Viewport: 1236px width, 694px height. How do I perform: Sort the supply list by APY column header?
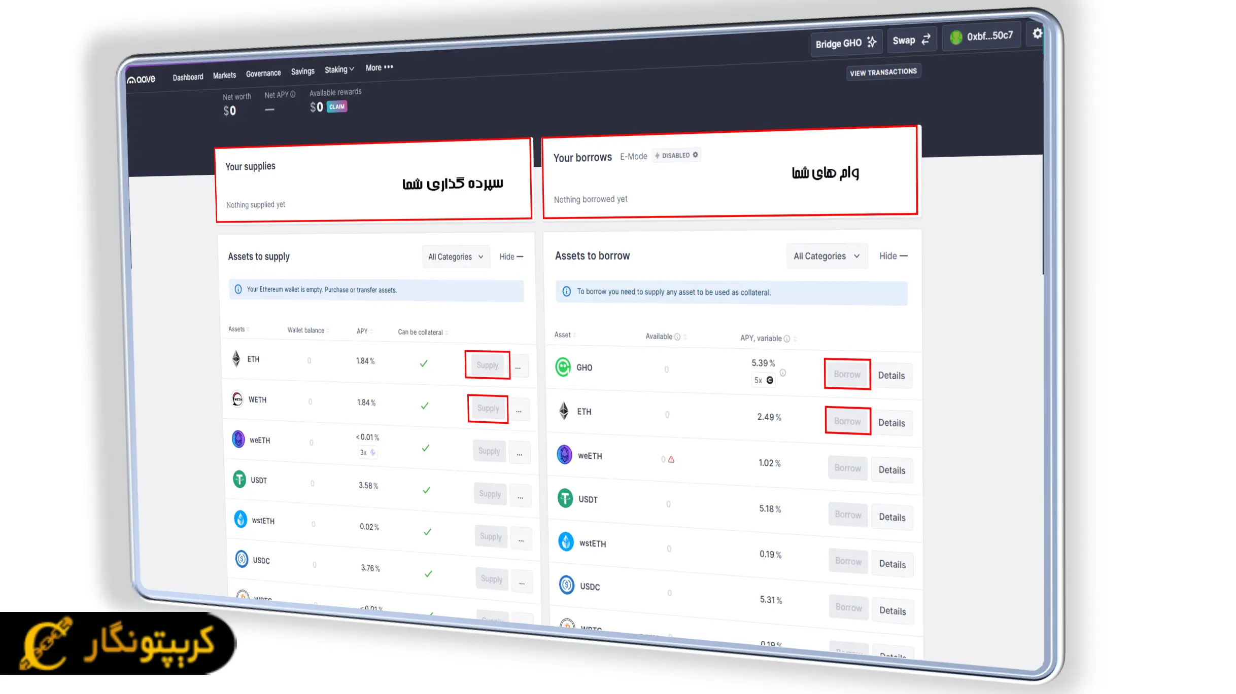click(362, 331)
